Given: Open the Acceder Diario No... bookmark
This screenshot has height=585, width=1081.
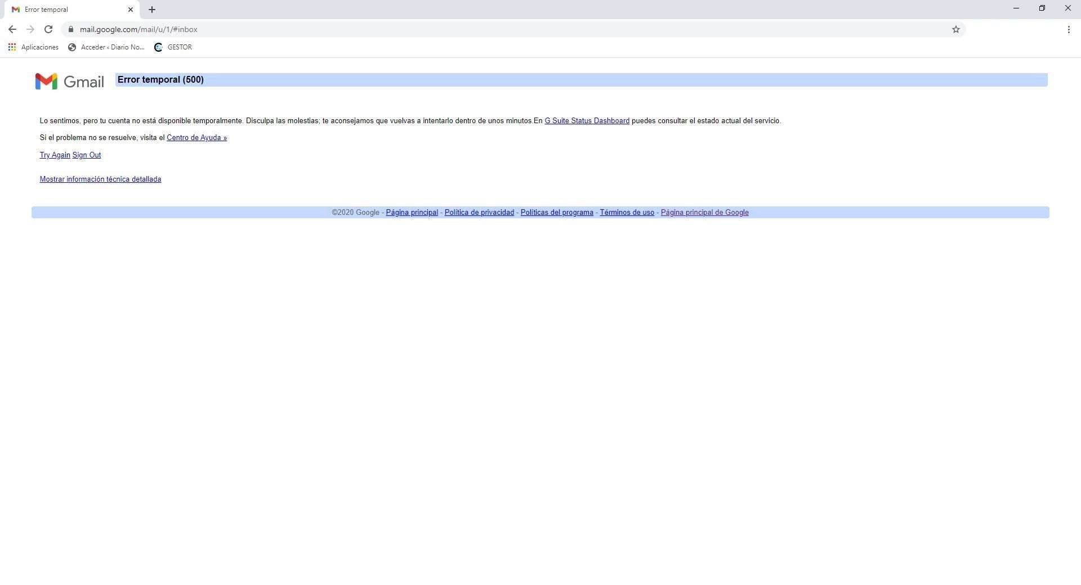Looking at the screenshot, I should [106, 47].
